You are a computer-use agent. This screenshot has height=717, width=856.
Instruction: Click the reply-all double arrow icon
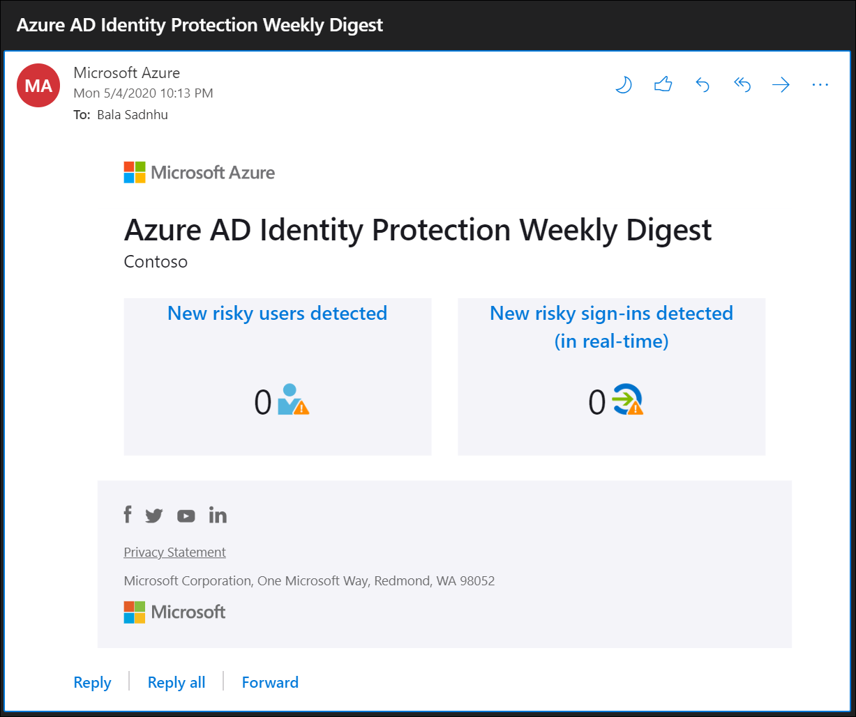click(x=742, y=84)
